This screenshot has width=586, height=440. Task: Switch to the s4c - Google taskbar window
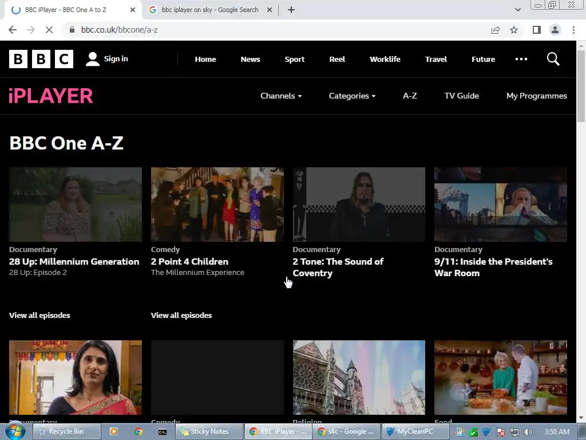click(x=346, y=431)
